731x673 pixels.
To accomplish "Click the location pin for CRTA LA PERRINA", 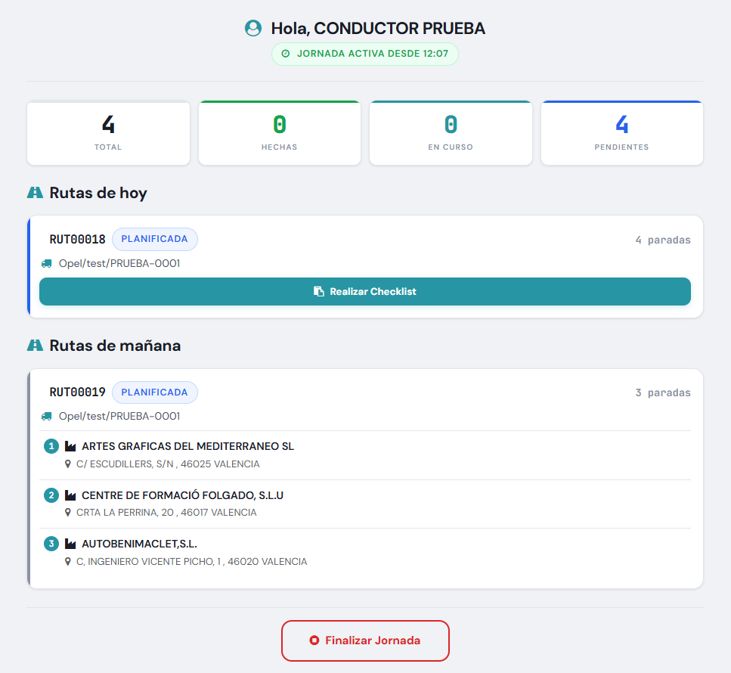I will coord(67,513).
